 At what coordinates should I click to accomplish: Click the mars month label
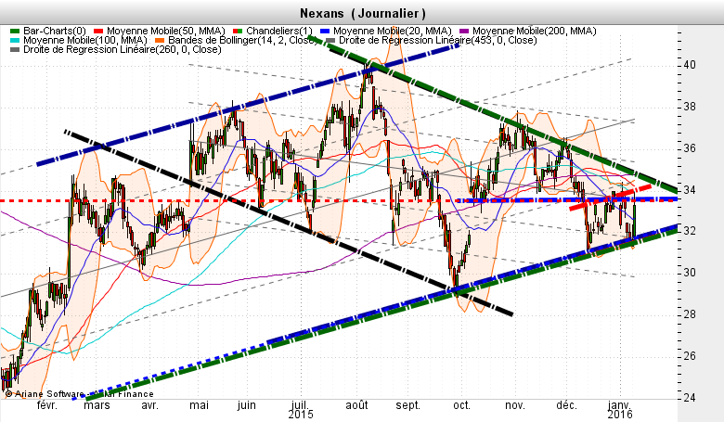(97, 405)
